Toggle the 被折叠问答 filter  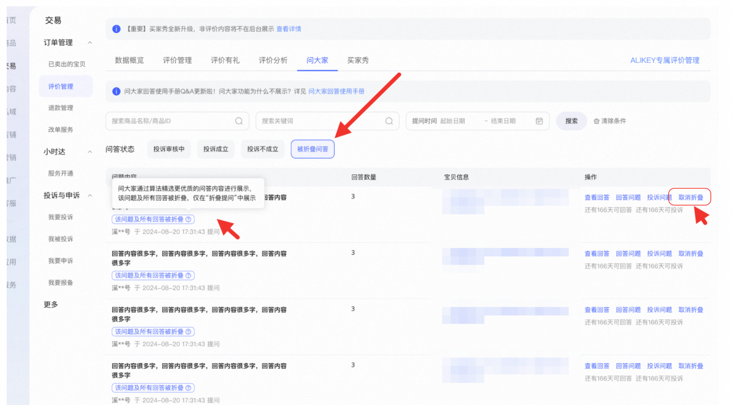pos(312,149)
